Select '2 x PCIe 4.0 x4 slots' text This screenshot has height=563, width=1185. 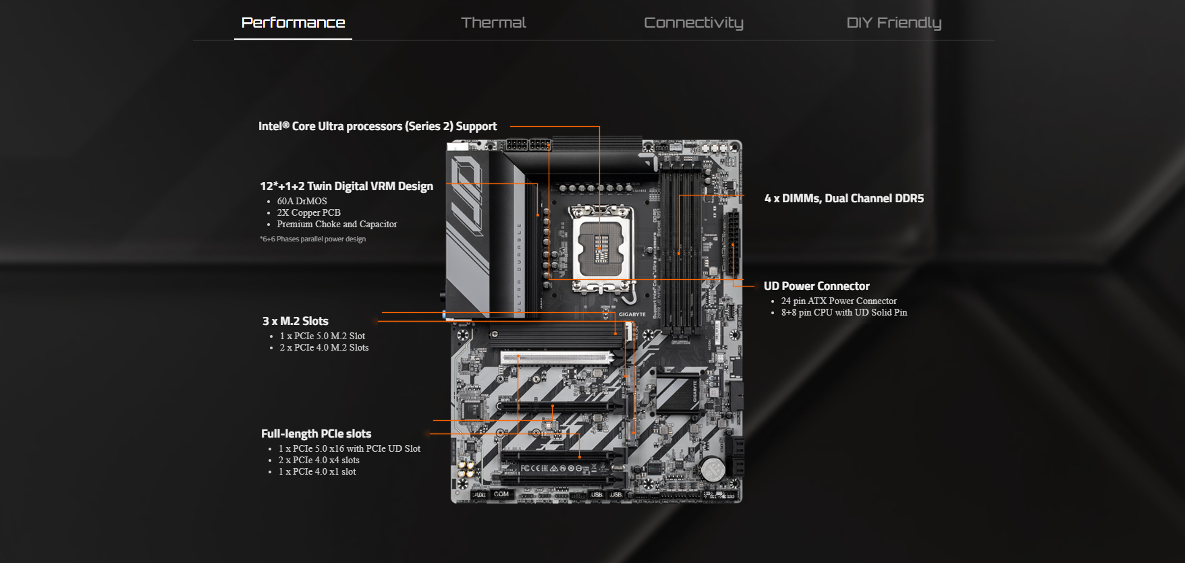[319, 460]
